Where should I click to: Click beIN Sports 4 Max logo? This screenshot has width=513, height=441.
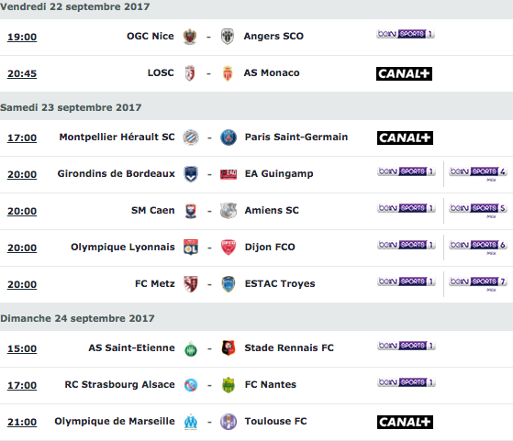coord(478,173)
